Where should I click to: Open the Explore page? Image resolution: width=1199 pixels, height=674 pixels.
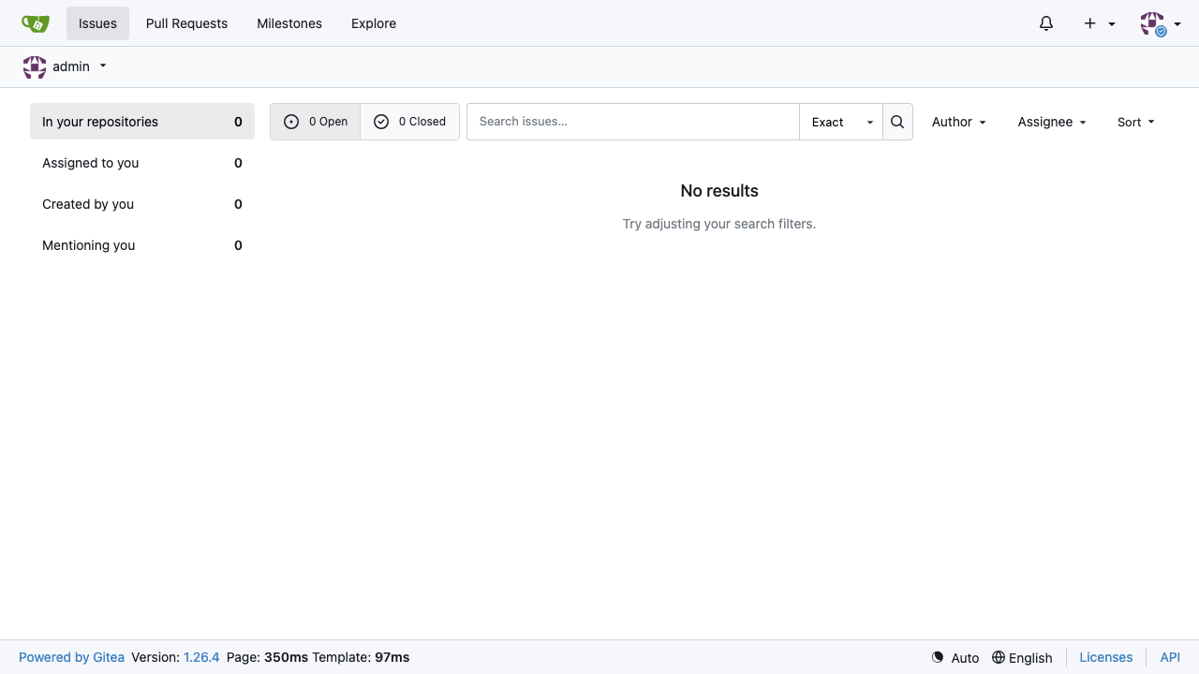[x=374, y=23]
